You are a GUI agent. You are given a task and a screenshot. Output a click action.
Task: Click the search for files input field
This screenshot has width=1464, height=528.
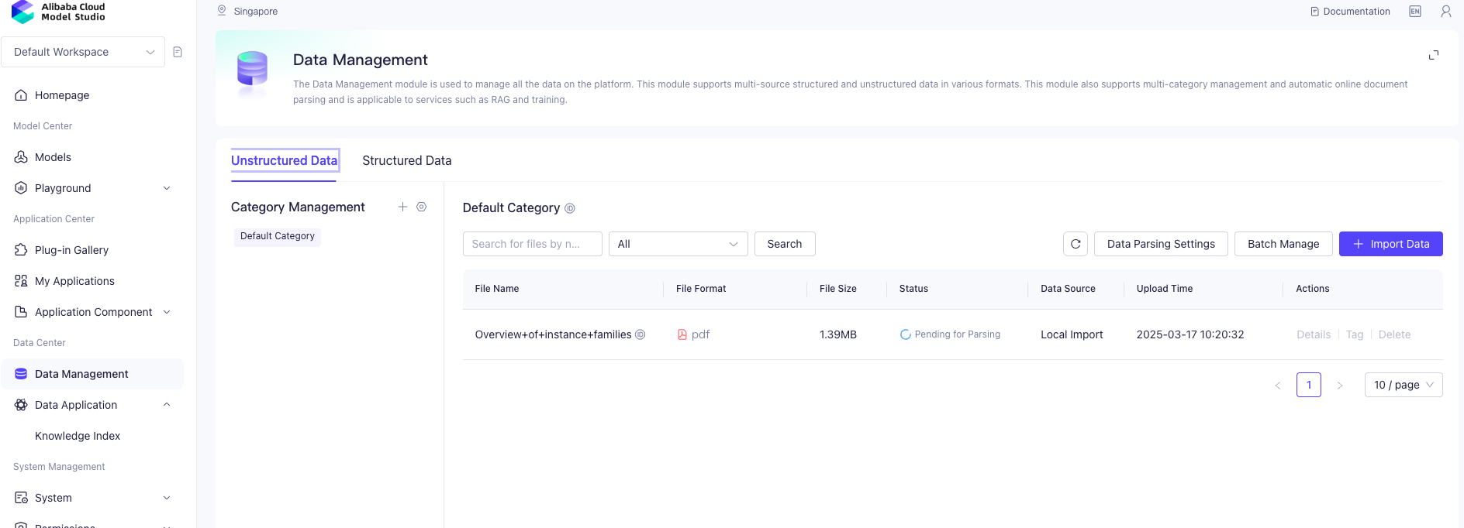pos(533,244)
